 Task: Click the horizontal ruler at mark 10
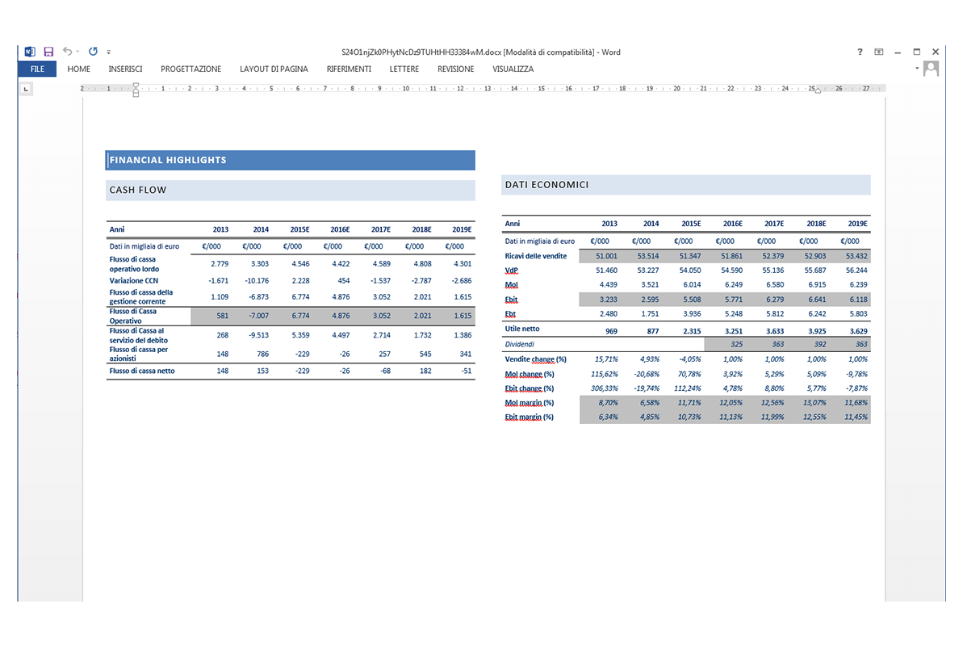[x=406, y=89]
